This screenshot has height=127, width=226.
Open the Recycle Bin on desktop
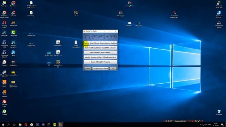coord(219,112)
